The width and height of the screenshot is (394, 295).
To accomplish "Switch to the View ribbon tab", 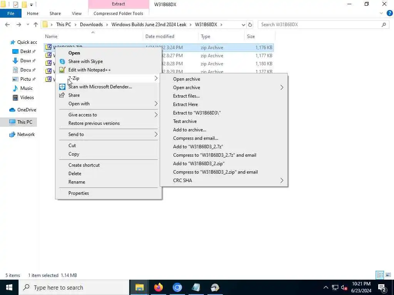I will coord(77,13).
